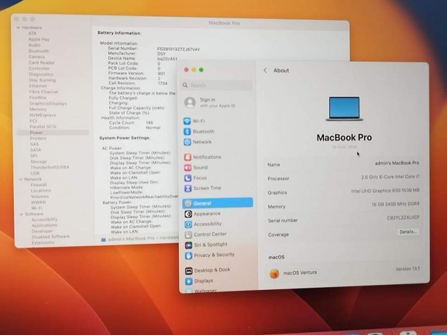This screenshot has width=447, height=335.
Task: Click the Sound speaker icon in the sidebar
Action: (188, 167)
